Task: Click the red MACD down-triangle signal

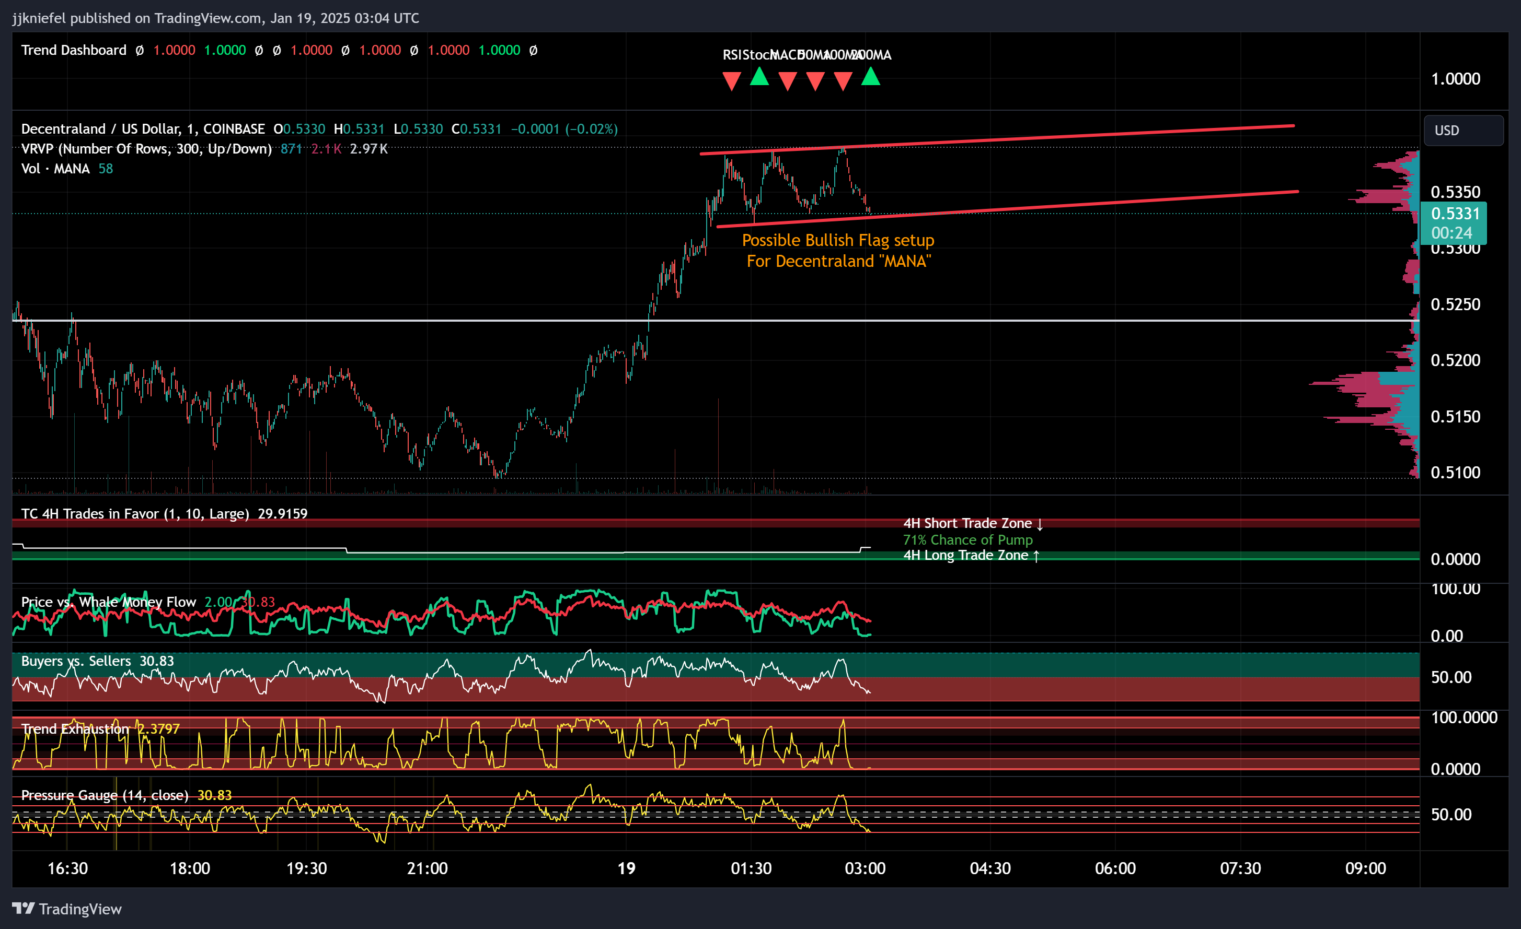Action: pyautogui.click(x=788, y=81)
